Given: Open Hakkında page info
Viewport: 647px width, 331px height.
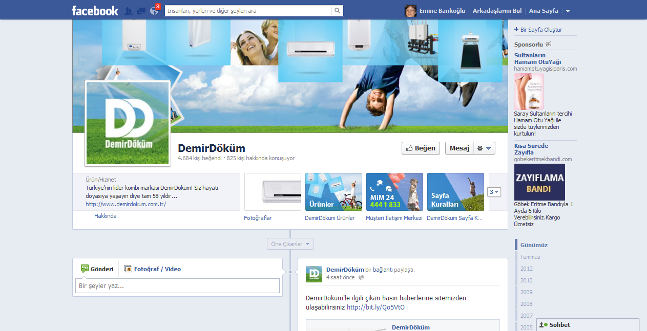Looking at the screenshot, I should point(105,216).
